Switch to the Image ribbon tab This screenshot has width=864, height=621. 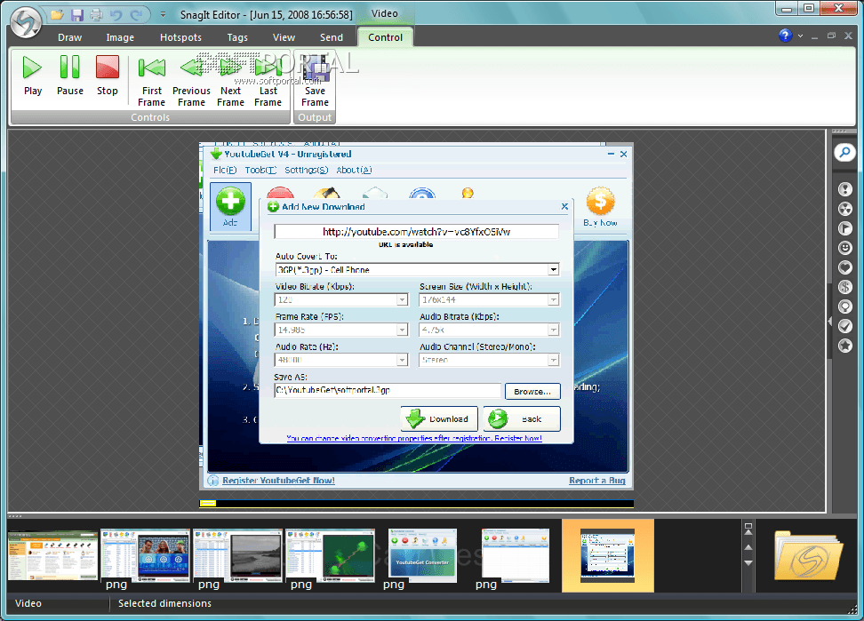coord(120,37)
